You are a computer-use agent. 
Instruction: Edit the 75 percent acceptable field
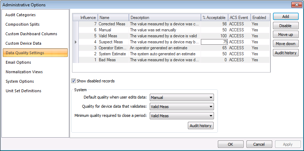214,42
